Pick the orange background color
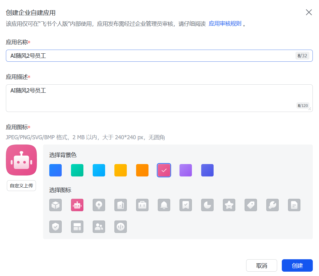This screenshot has height=276, width=319. click(x=142, y=170)
